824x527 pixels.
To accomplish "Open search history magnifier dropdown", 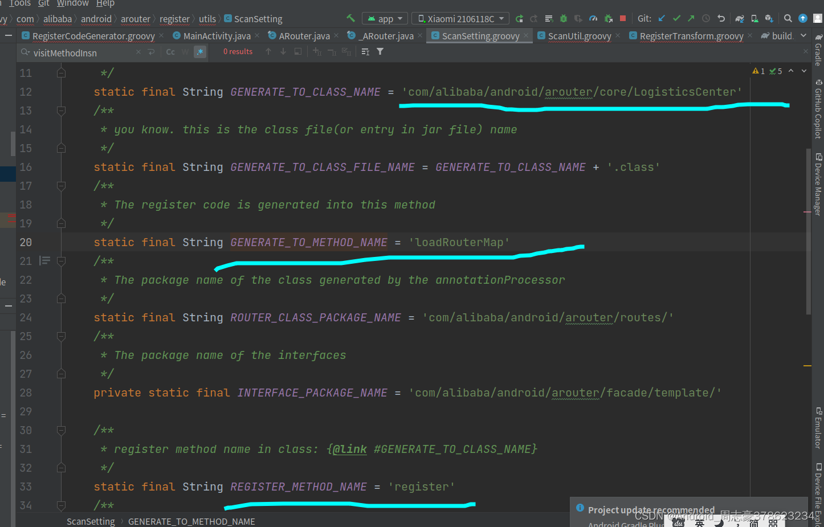I will (x=25, y=52).
